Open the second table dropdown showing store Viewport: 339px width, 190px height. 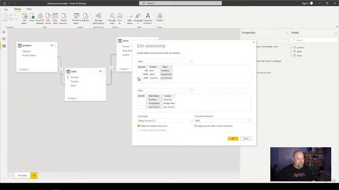165,90
